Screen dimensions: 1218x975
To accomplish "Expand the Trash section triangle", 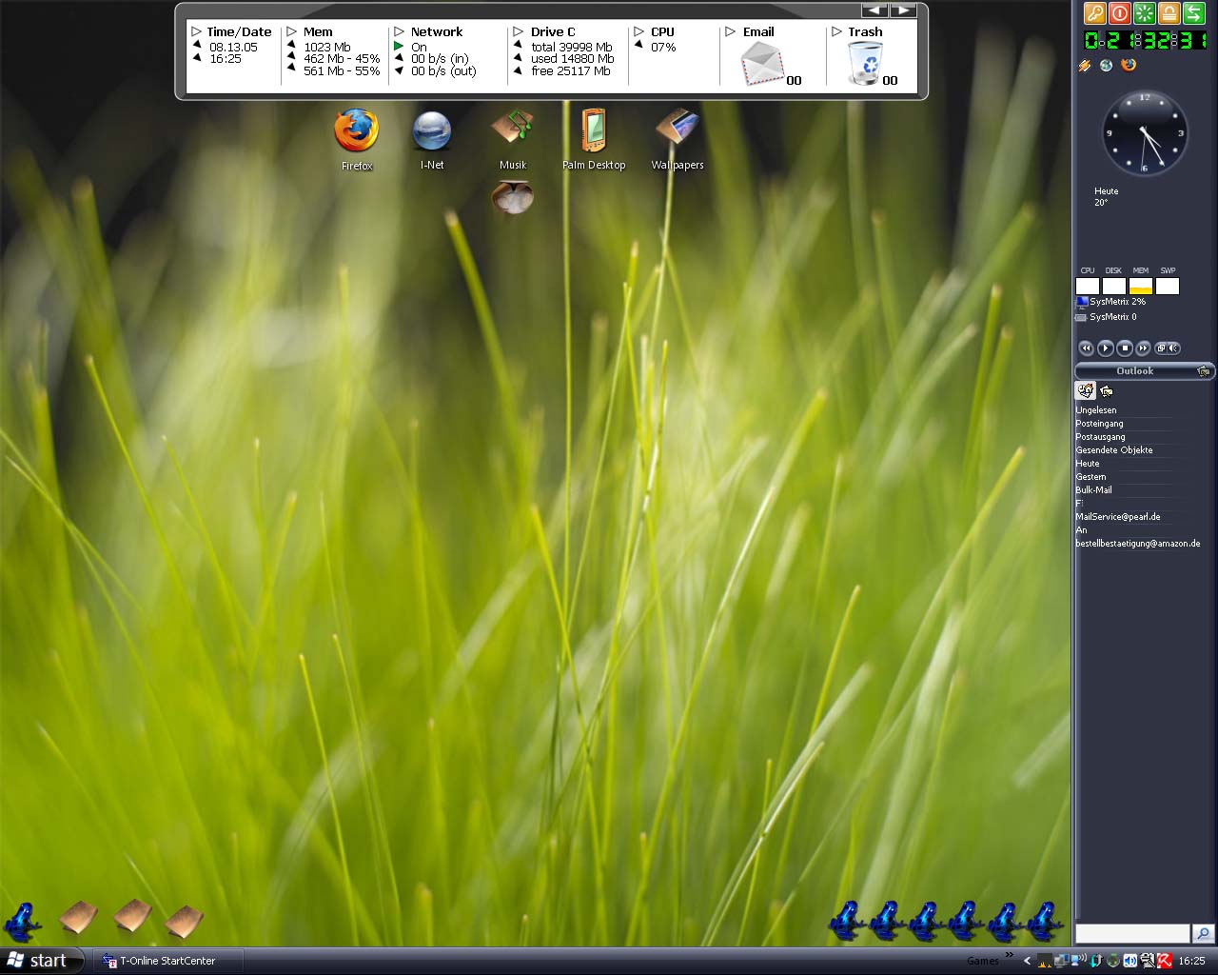I will coord(837,31).
